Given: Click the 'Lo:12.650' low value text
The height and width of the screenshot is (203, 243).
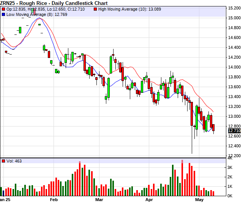Looking at the screenshot, I should 56,9.
